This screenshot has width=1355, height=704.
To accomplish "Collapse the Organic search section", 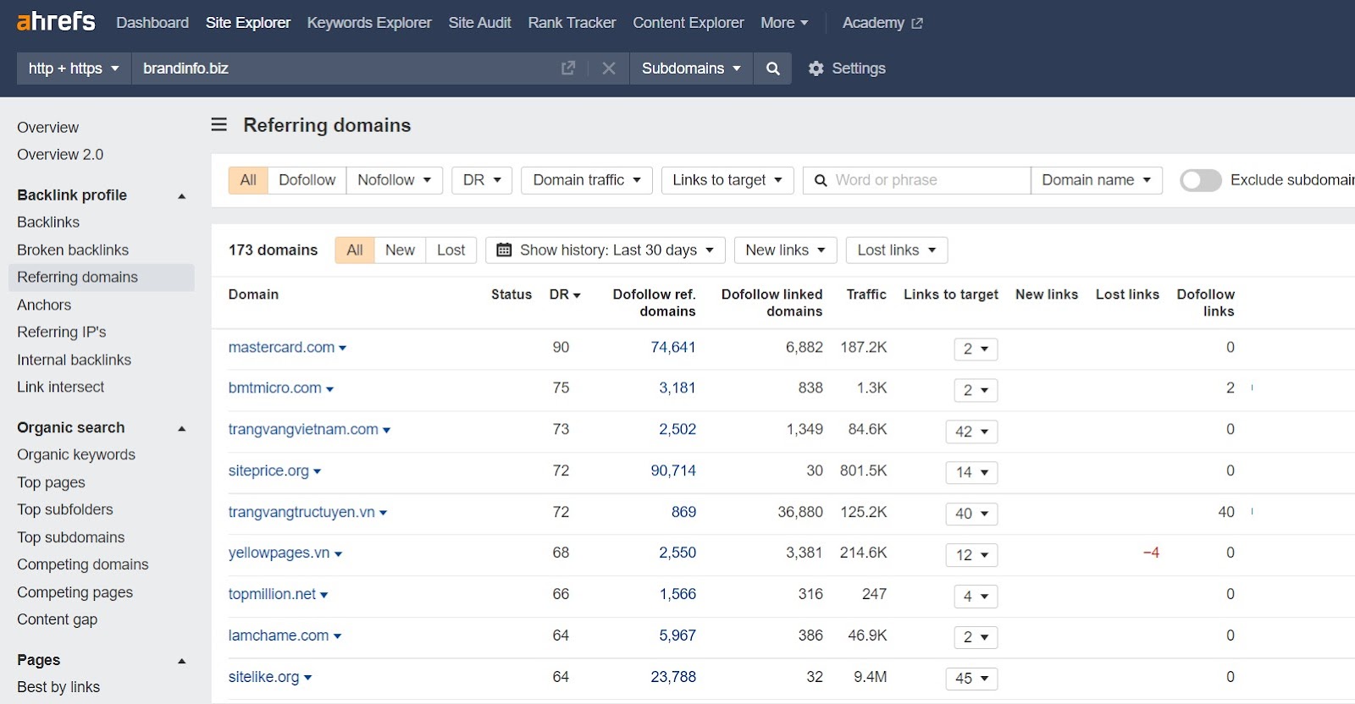I will pos(181,429).
